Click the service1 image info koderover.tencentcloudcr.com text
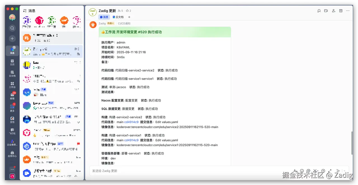The image size is (358, 185). (167, 145)
